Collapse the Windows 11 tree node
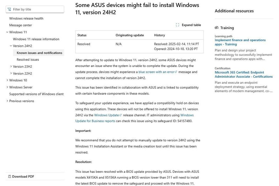This screenshot has height=186, width=279. point(7,32)
